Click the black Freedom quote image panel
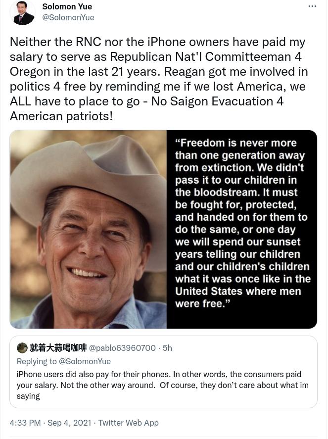Image resolution: width=328 pixels, height=439 pixels. coord(242,229)
